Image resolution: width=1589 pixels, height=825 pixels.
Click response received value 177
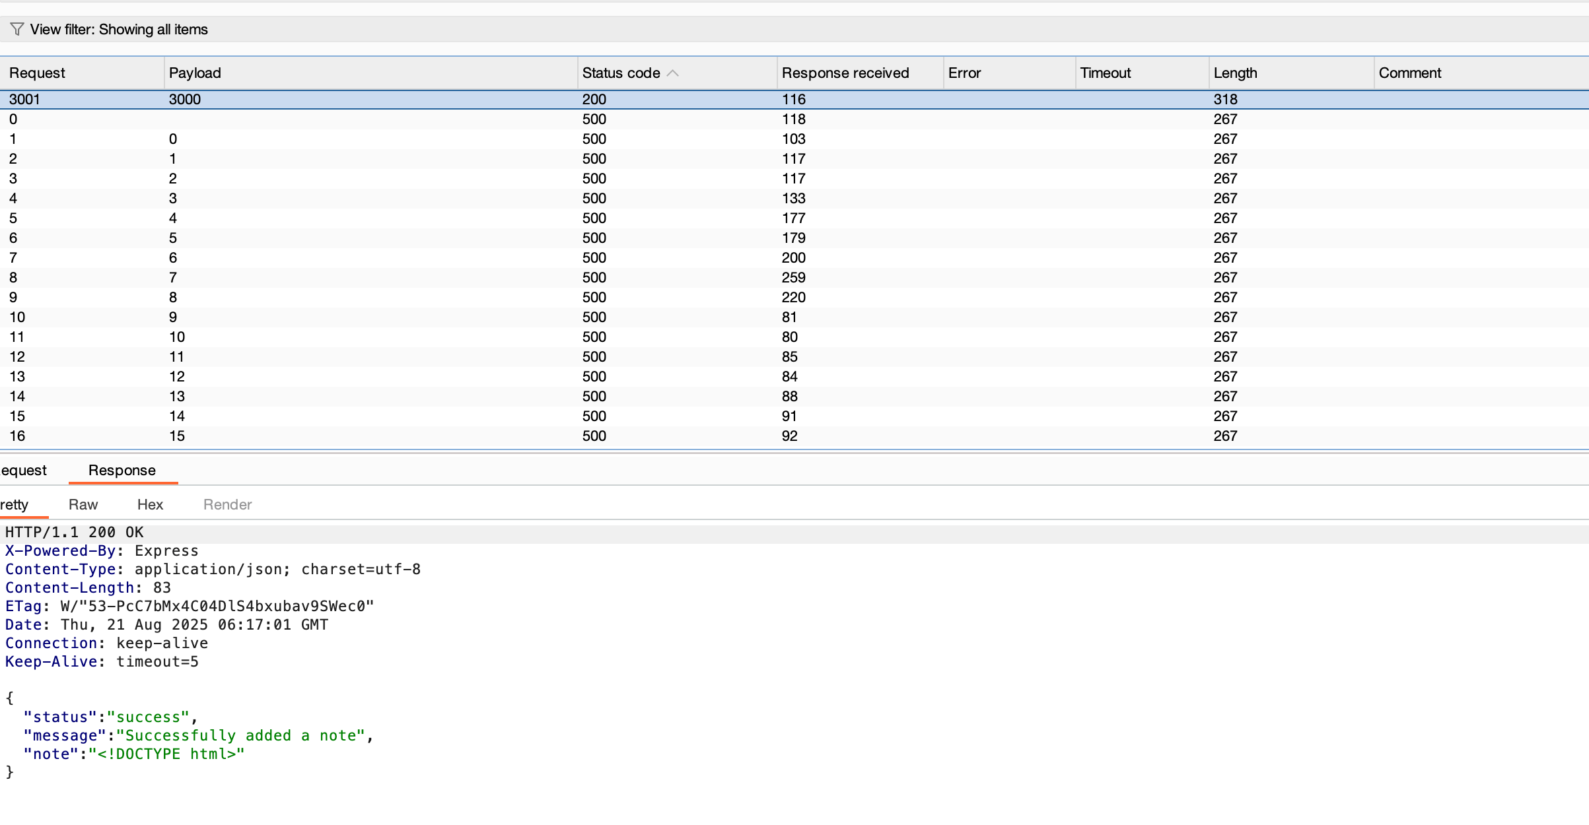(793, 218)
